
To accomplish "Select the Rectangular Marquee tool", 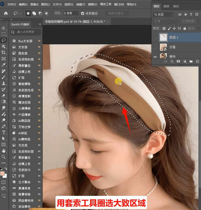I will pyautogui.click(x=4, y=34).
